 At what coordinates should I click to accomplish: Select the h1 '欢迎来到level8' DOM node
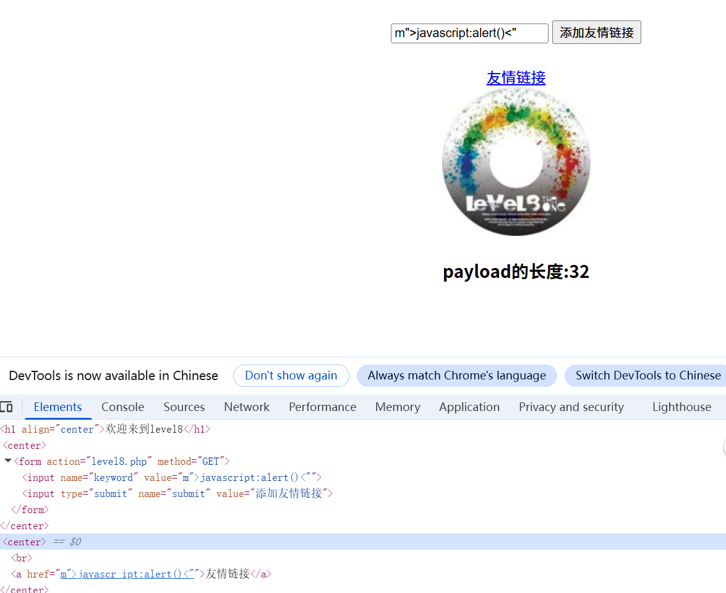point(105,429)
